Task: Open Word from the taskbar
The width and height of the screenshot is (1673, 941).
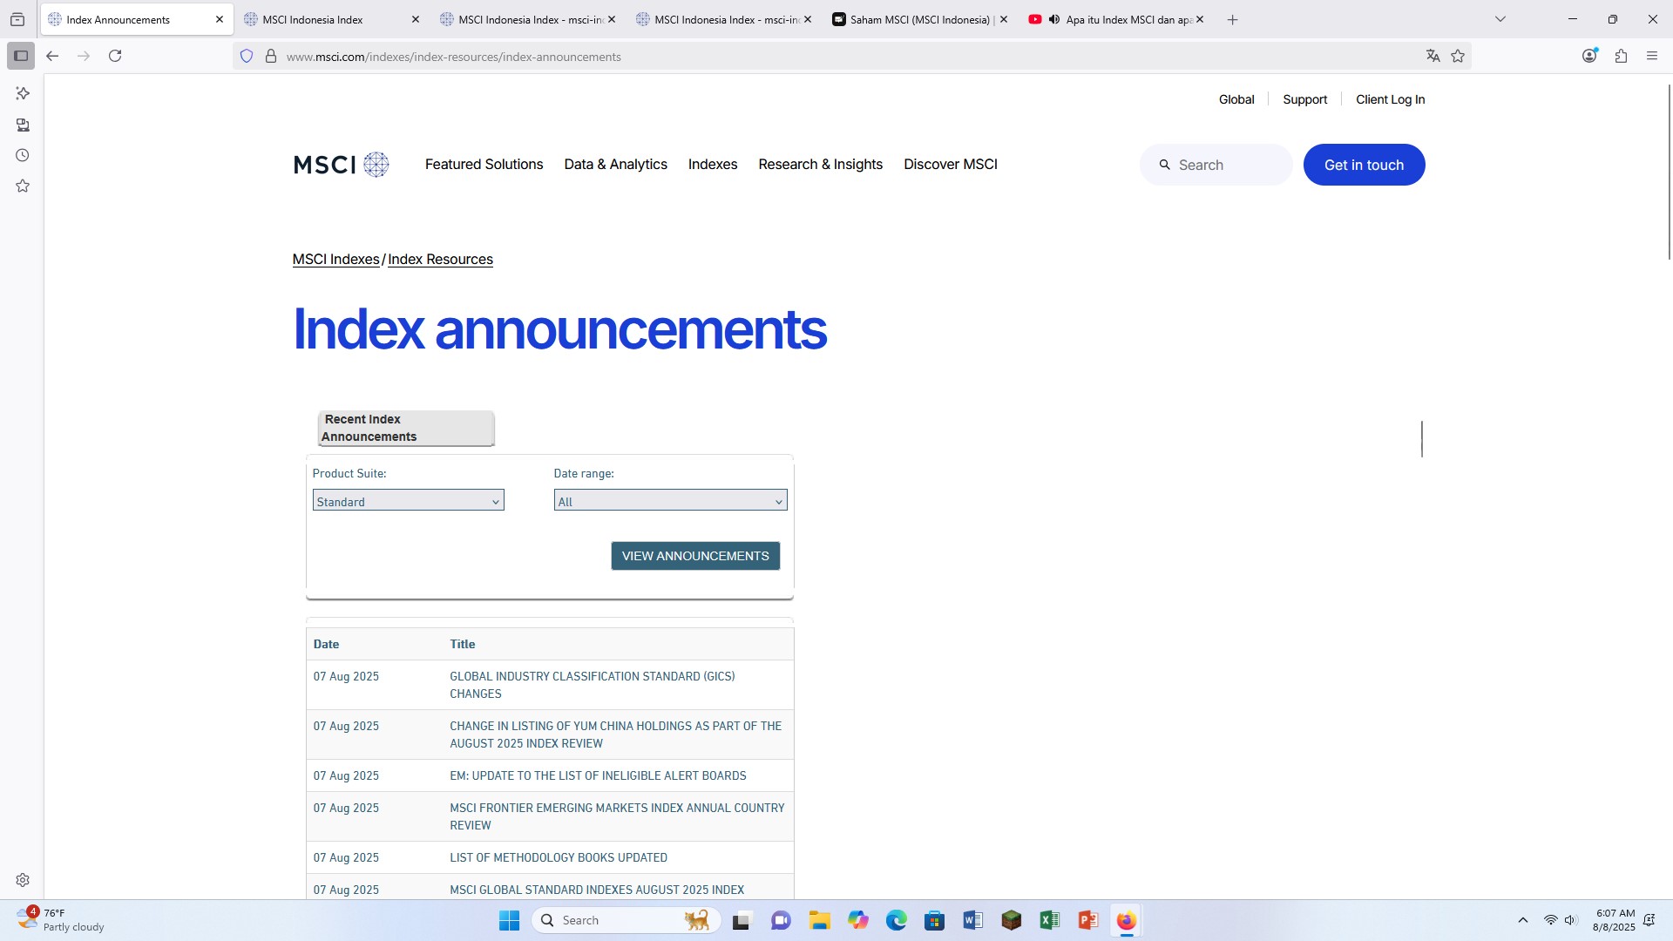Action: point(973,920)
